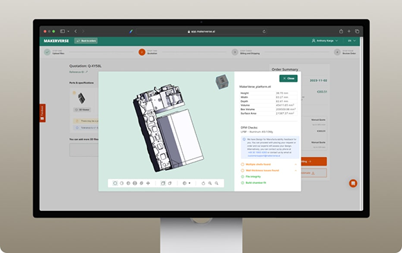Zoom out of the 3D model
Viewport: 402px width, 253px height.
tap(217, 183)
